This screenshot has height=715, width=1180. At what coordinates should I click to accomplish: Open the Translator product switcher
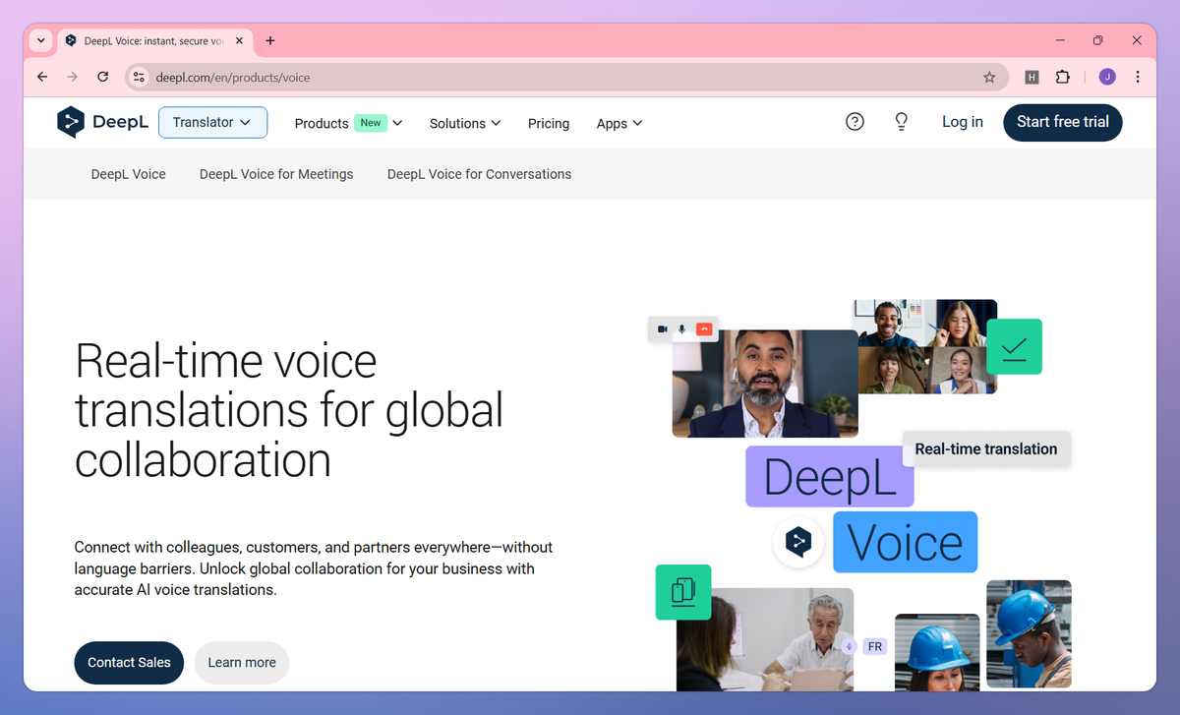(x=212, y=122)
